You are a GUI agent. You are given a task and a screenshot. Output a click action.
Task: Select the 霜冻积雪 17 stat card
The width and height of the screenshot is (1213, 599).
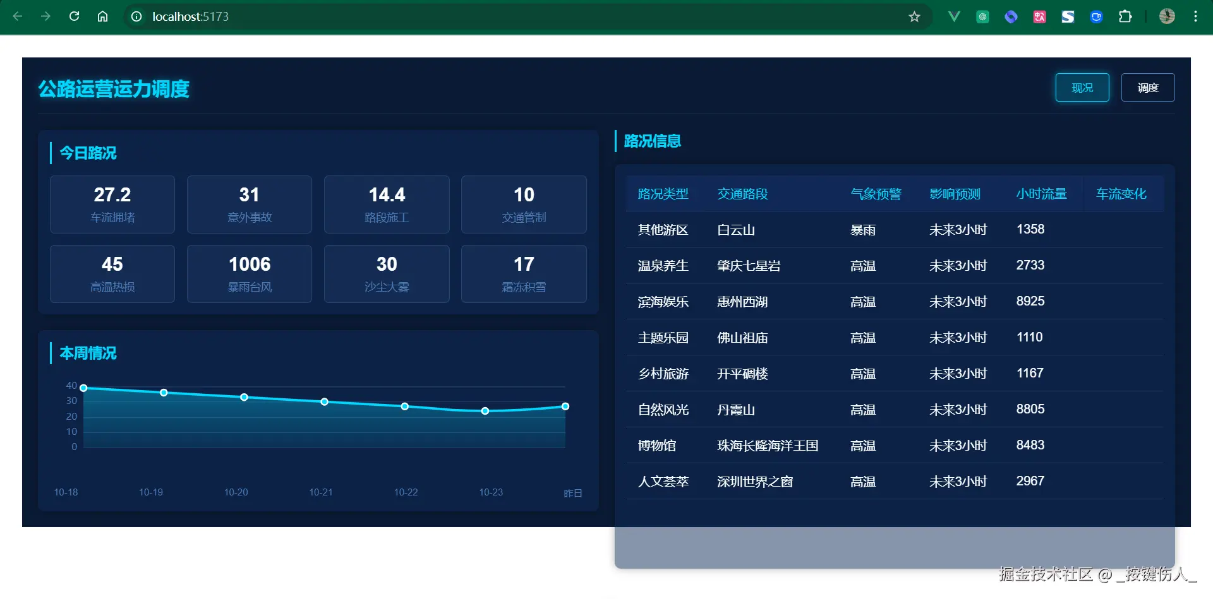click(524, 274)
